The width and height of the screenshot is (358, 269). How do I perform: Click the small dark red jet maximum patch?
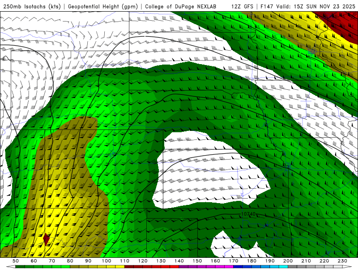[47, 239]
